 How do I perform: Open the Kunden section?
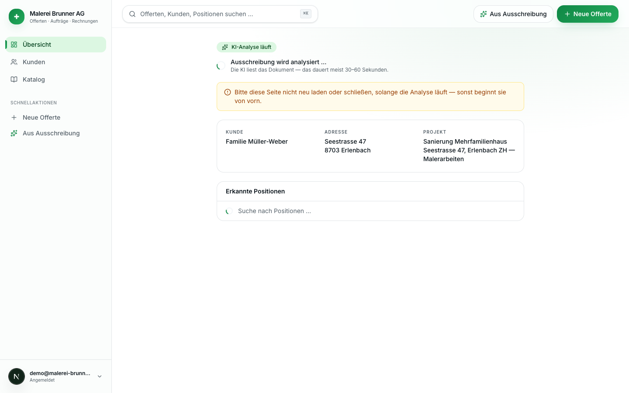56,62
